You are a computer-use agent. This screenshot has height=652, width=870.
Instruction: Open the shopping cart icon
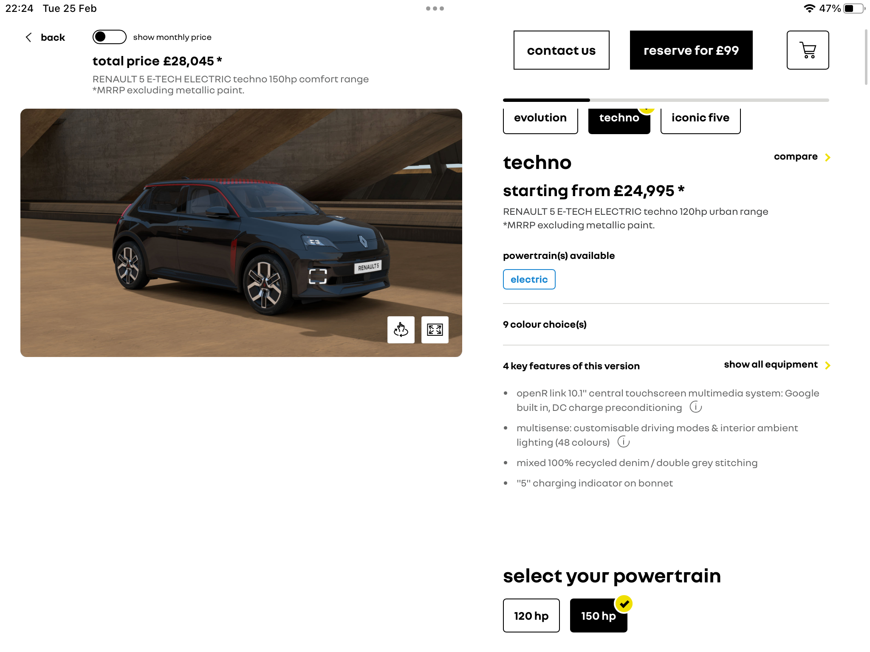[808, 50]
